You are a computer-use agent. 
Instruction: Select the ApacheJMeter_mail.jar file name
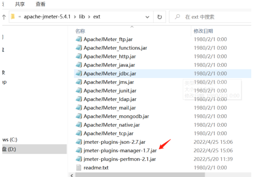coord(110,108)
